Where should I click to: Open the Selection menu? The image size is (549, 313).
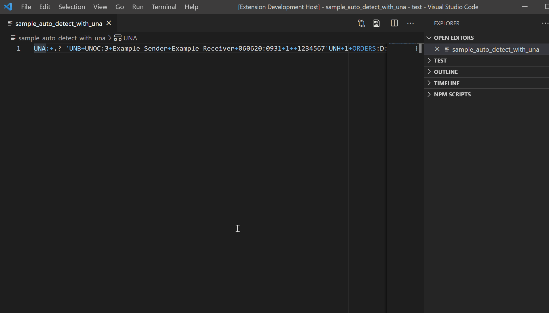click(x=72, y=7)
